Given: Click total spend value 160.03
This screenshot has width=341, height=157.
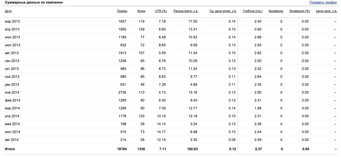Looking at the screenshot, I should pyautogui.click(x=192, y=149).
